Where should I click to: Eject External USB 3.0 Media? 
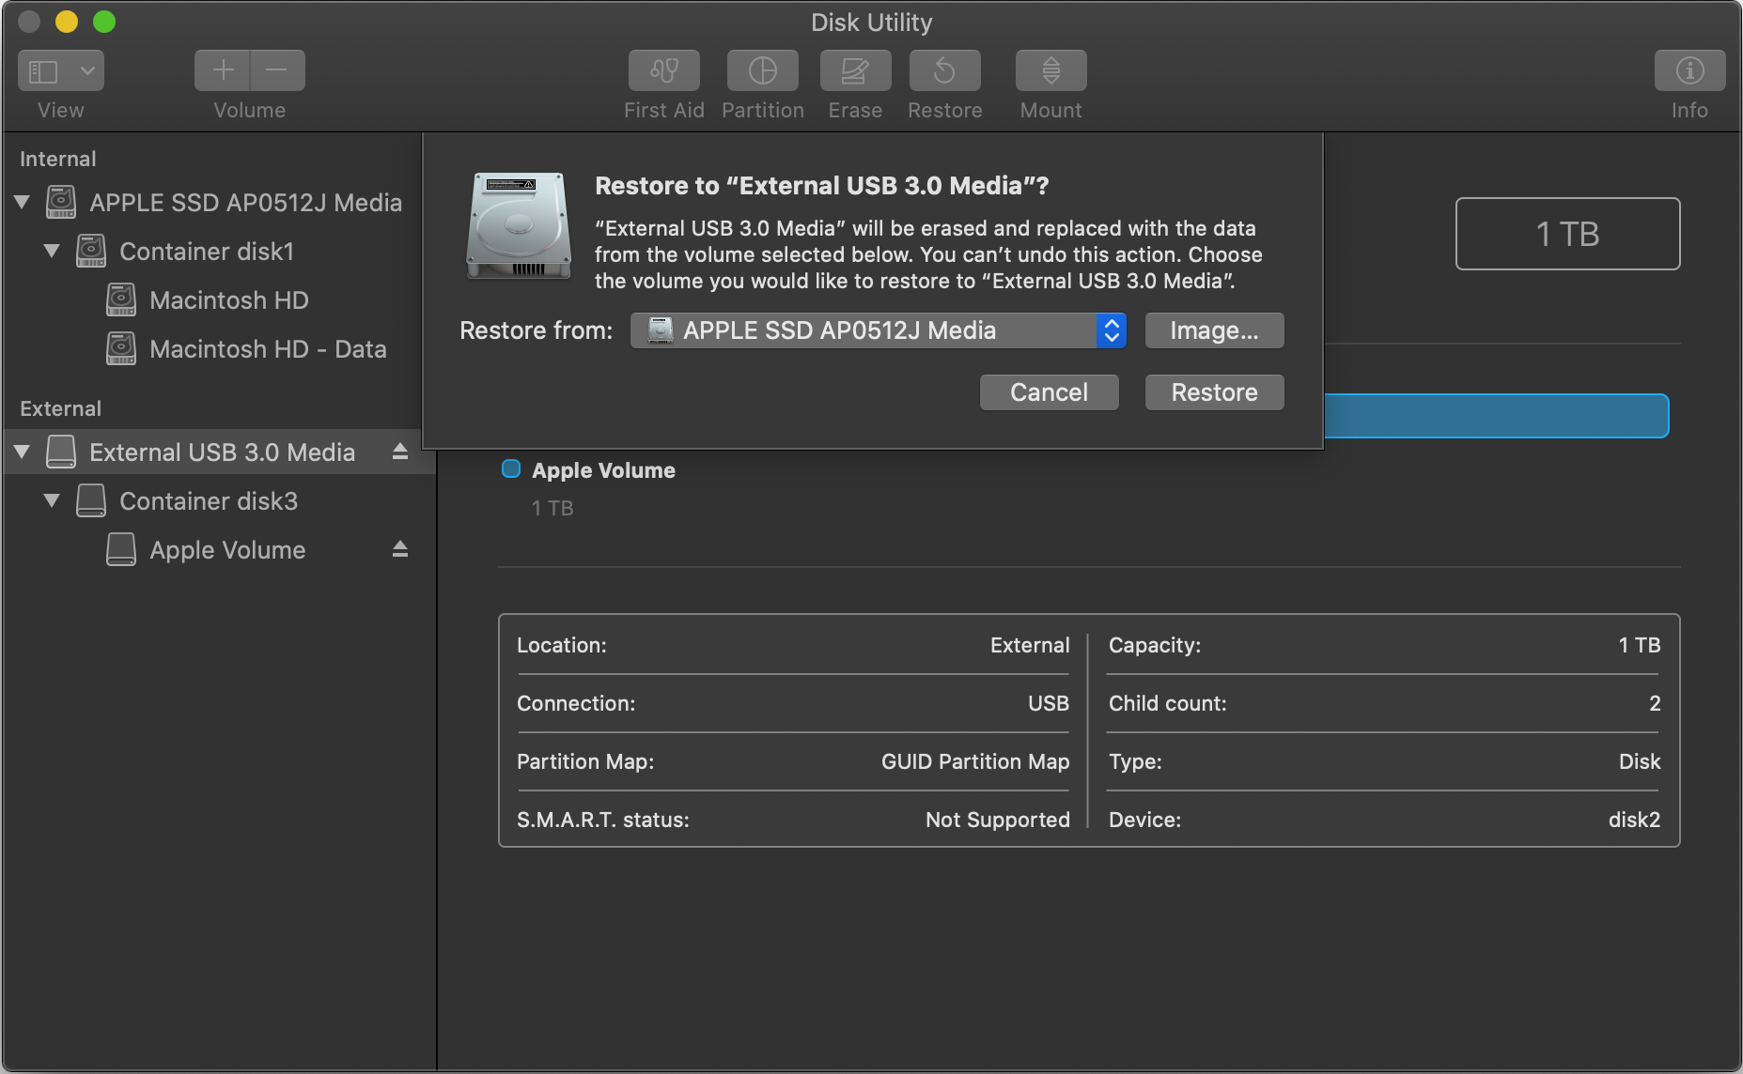click(400, 452)
